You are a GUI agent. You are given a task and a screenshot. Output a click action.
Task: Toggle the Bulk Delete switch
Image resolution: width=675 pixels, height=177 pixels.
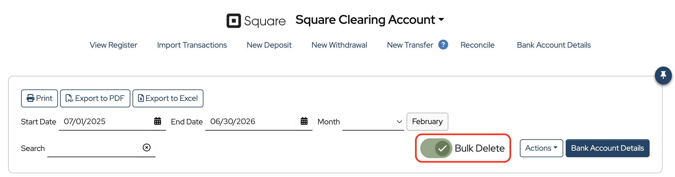click(x=436, y=148)
